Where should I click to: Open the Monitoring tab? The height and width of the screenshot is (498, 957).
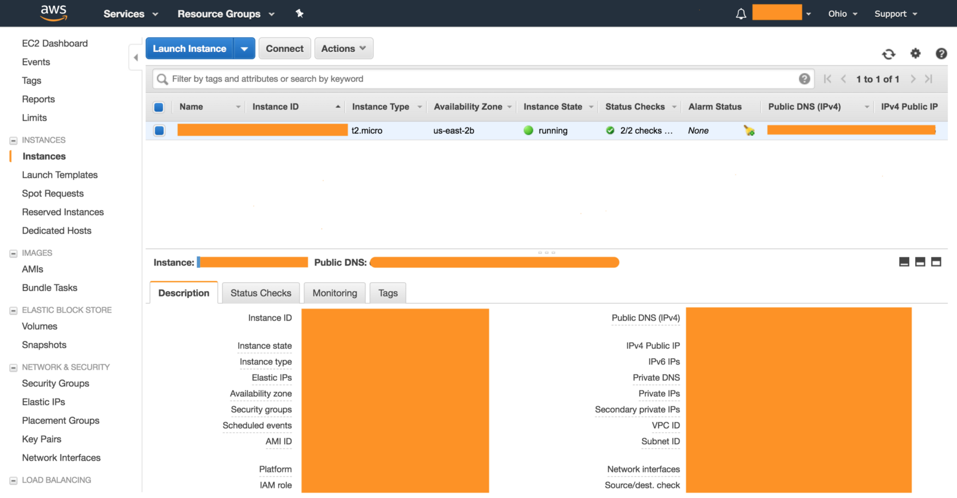[x=334, y=293]
